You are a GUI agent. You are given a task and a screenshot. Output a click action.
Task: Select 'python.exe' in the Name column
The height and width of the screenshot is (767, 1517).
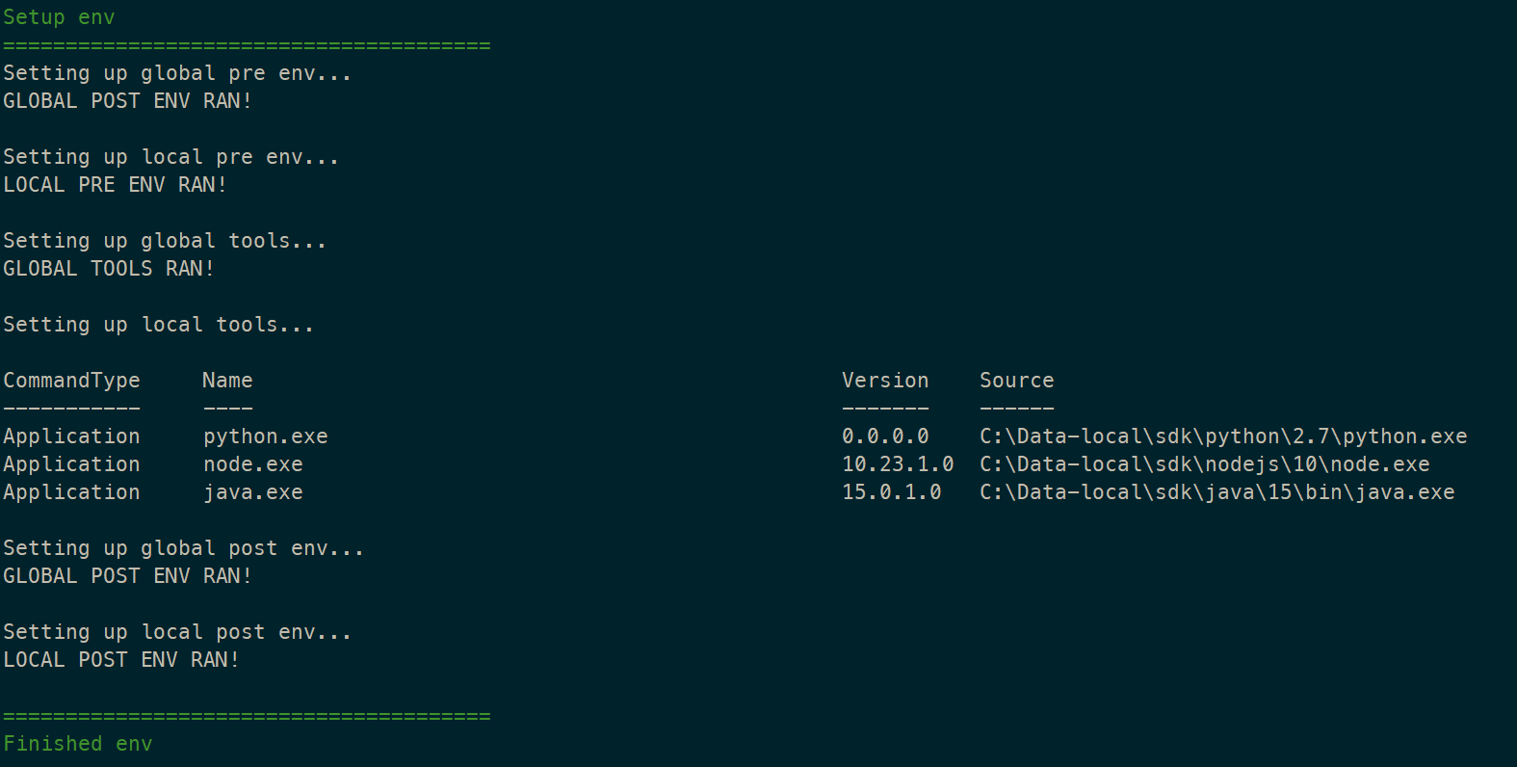[x=266, y=436]
